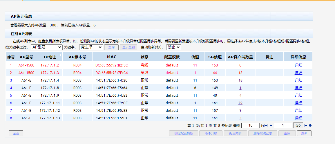335x144 pixels.
Task: Click sort arrow in IP地址 column header
Action: pos(60,55)
